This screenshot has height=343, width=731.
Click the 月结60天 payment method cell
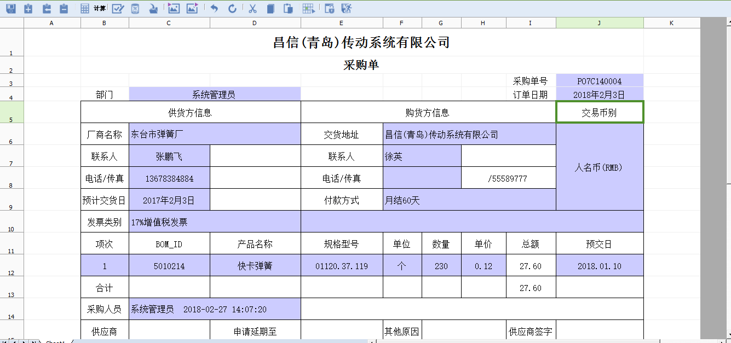coord(469,200)
